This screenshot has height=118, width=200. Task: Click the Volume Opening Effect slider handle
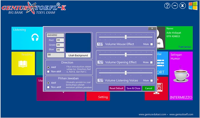click(x=126, y=55)
